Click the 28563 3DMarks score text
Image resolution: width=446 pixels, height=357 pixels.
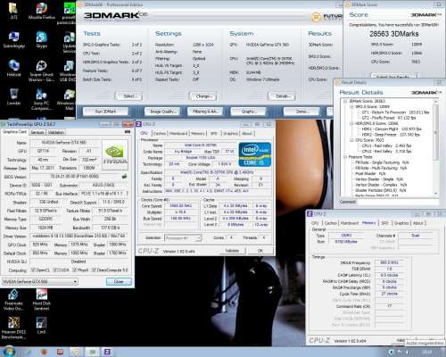[x=394, y=34]
